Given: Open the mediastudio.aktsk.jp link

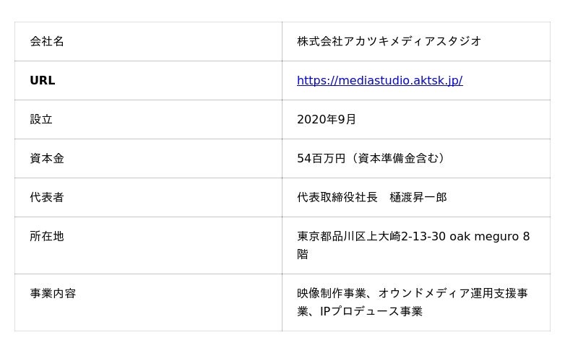Looking at the screenshot, I should [379, 81].
